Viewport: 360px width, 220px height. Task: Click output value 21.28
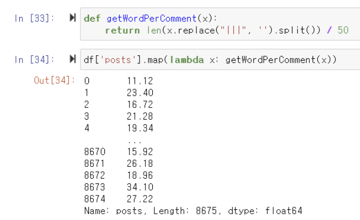(140, 116)
